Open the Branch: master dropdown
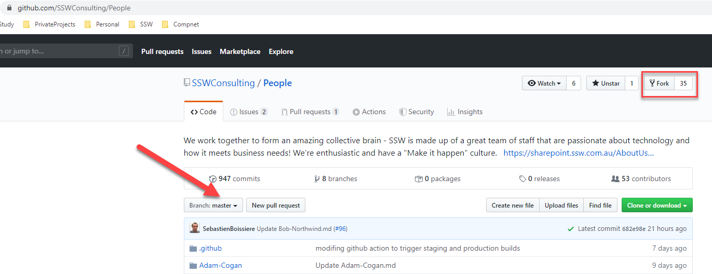 213,205
